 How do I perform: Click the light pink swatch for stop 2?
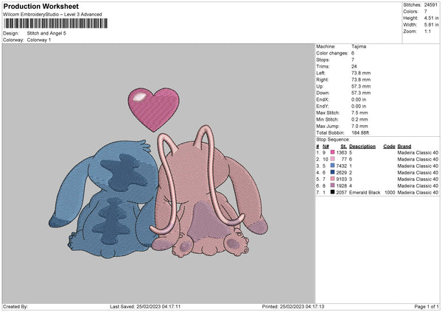pos(332,159)
